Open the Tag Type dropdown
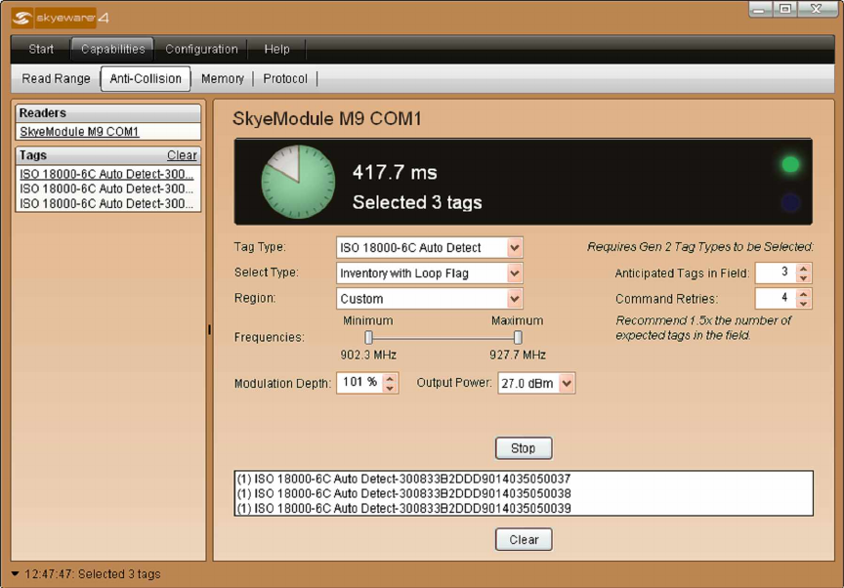This screenshot has height=588, width=844. coord(515,247)
